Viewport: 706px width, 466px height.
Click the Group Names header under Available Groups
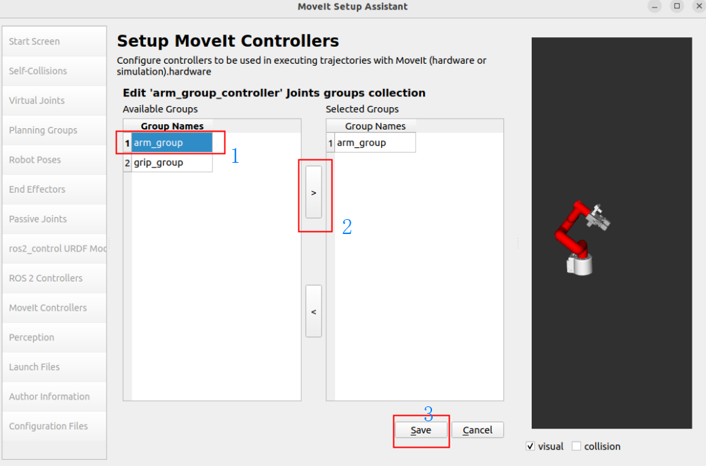coord(172,126)
